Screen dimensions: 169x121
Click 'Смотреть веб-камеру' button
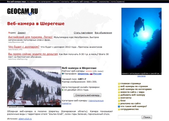(x=88, y=95)
